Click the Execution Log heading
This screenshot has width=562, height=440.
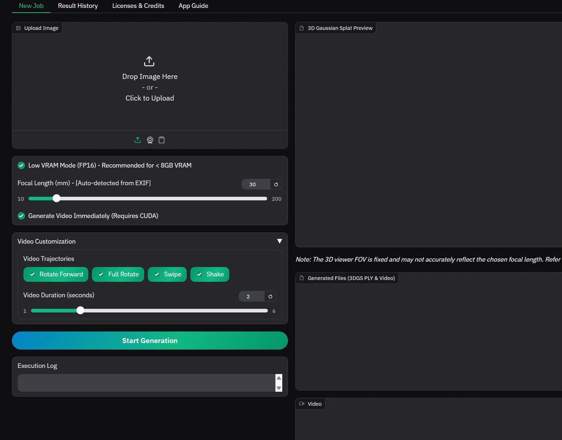[x=37, y=366]
